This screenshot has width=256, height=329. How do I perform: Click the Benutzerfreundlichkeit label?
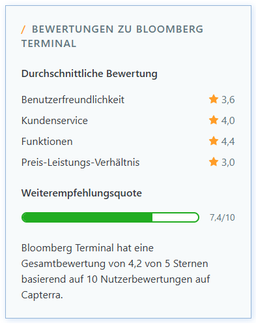click(73, 100)
